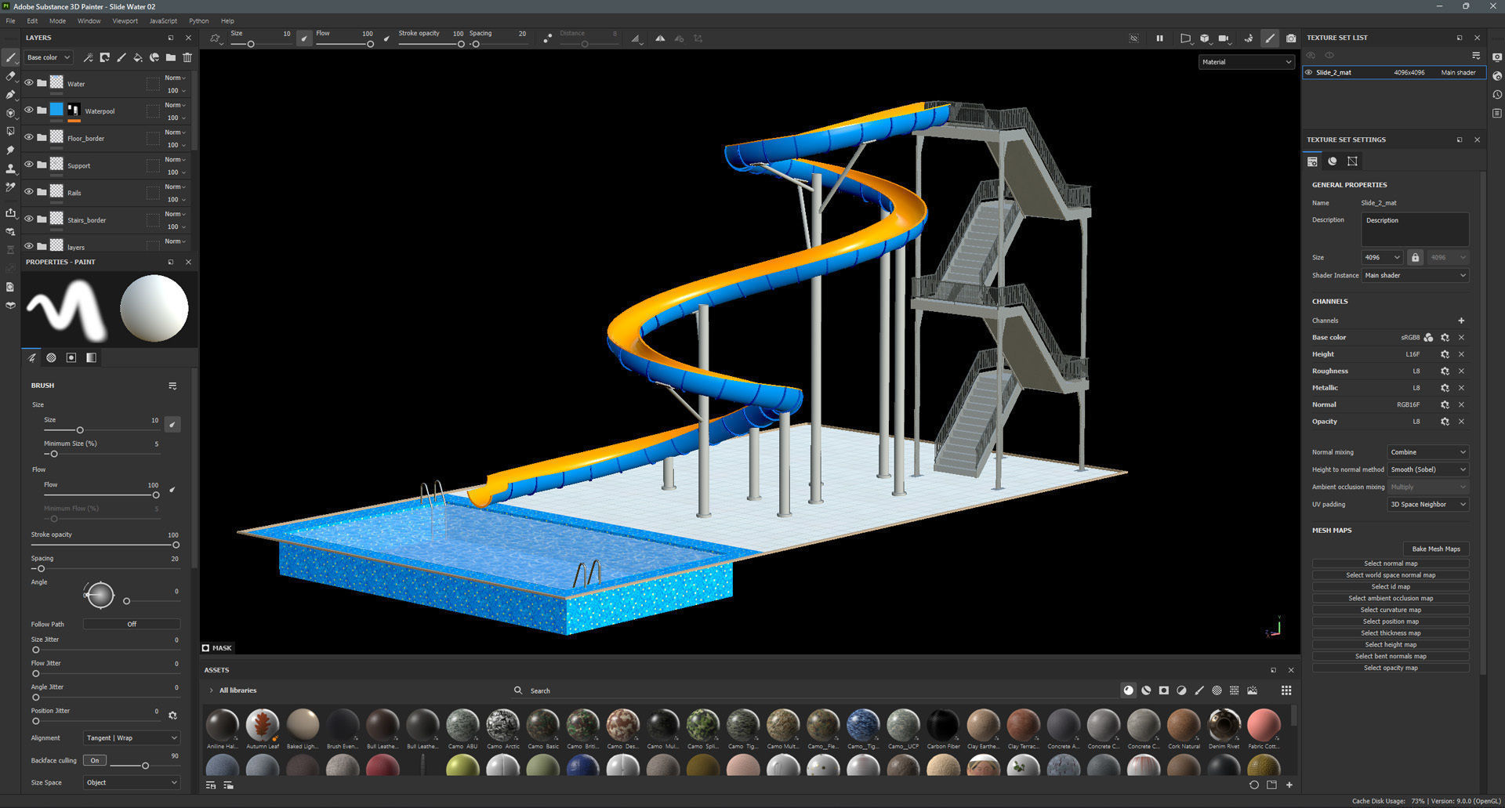
Task: Hide the Floor_border layer
Action: pos(29,137)
